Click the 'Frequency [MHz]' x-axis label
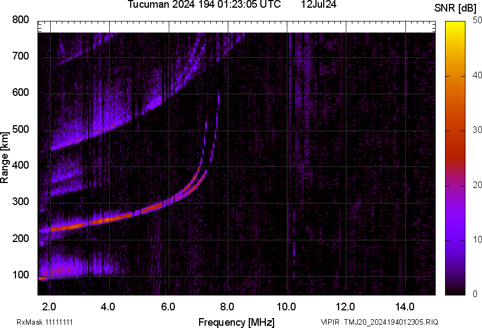Screen dimensions: 482x328 (x=237, y=322)
